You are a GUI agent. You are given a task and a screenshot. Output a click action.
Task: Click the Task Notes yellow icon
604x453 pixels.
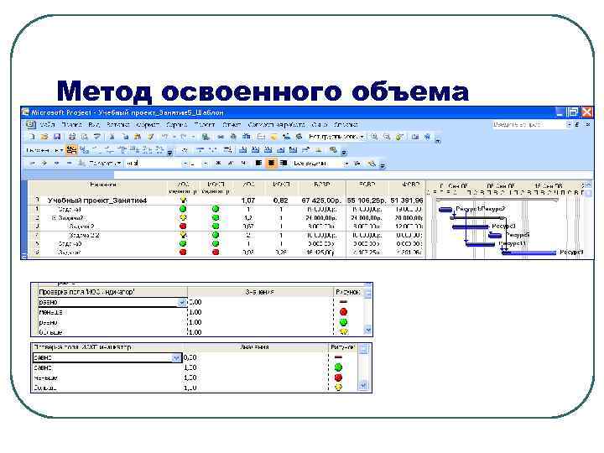click(273, 137)
